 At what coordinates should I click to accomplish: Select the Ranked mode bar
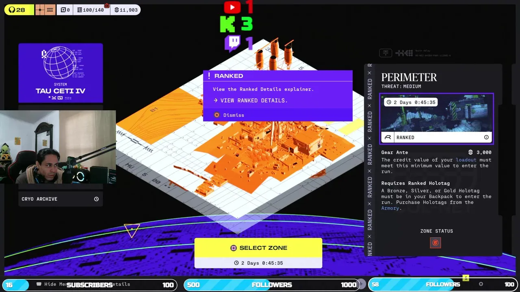click(437, 137)
